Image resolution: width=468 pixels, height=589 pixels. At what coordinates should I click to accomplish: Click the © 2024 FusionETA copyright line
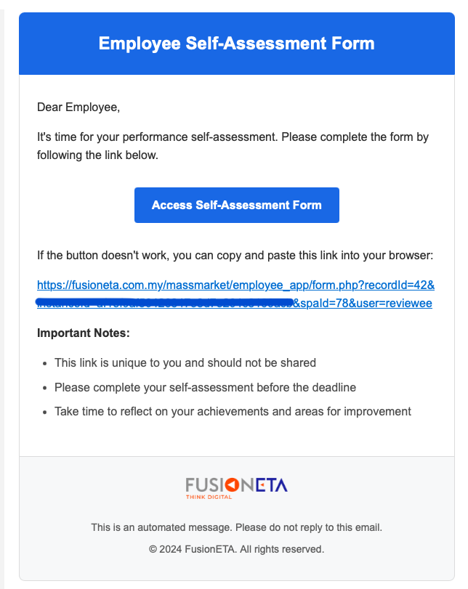(x=236, y=549)
